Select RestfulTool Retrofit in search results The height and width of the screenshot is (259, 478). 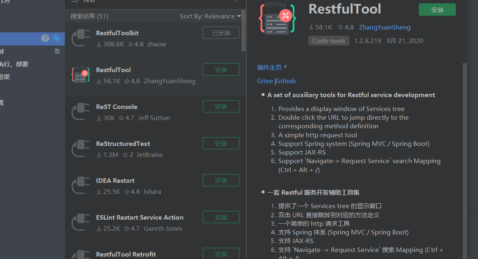(x=155, y=251)
